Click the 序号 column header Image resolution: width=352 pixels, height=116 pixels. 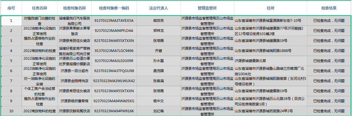[11, 8]
